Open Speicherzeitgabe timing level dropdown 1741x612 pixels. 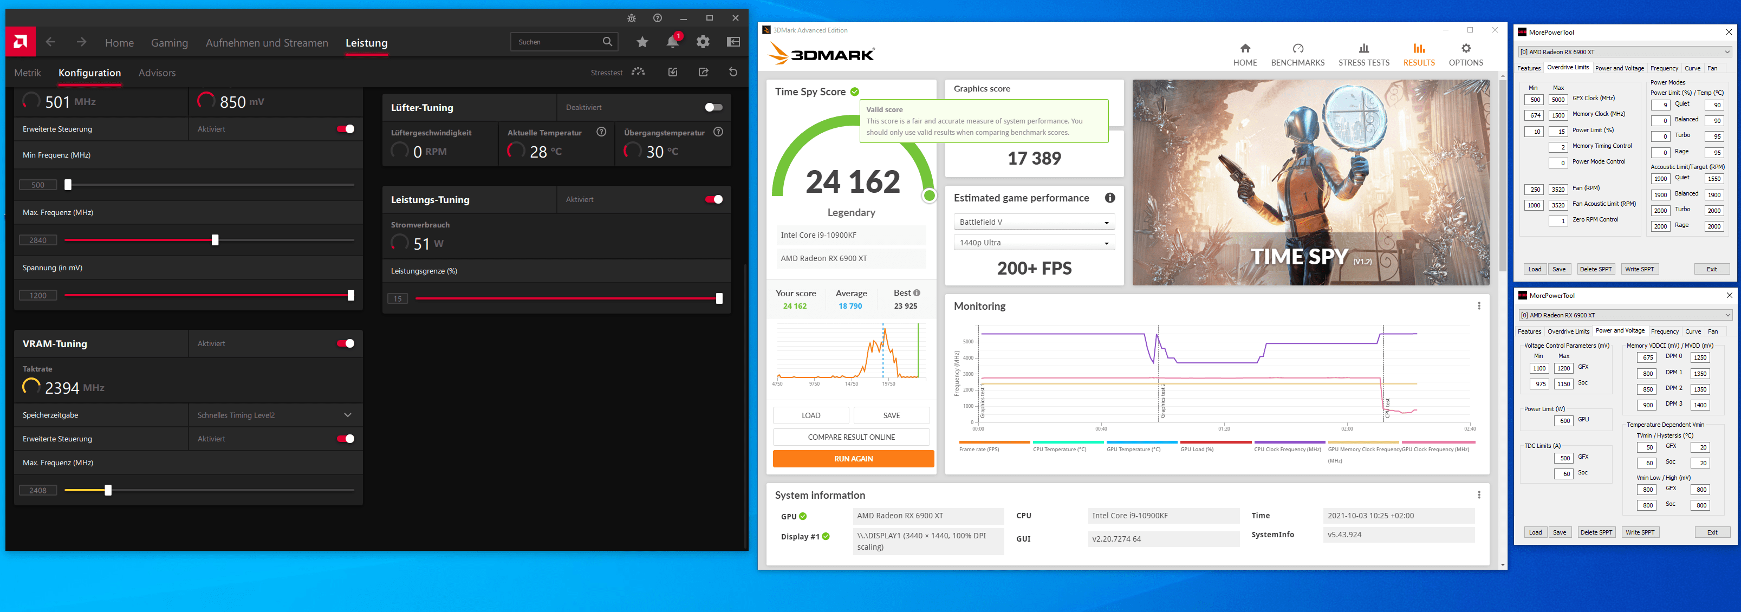point(275,415)
